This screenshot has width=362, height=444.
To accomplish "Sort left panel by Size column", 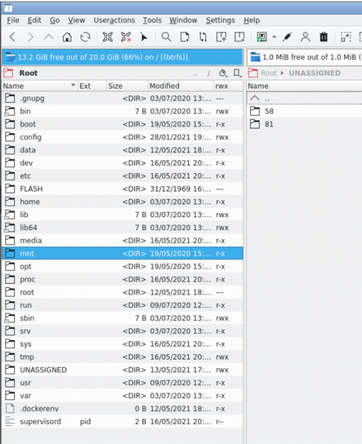I will coord(127,86).
